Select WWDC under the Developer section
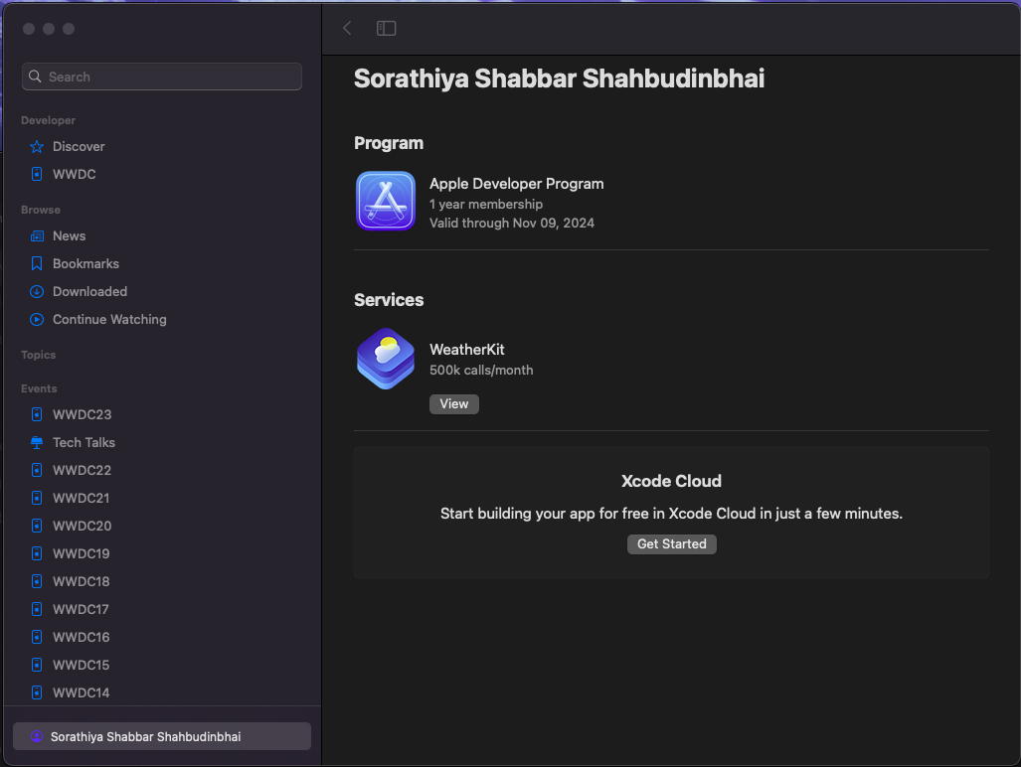1021x767 pixels. point(74,174)
